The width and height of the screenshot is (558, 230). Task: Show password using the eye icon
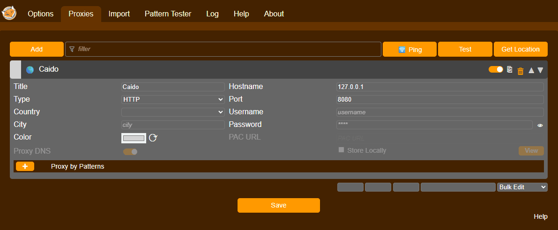[x=540, y=126]
